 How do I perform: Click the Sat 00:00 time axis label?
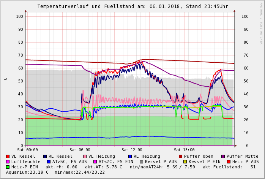pos(28,150)
